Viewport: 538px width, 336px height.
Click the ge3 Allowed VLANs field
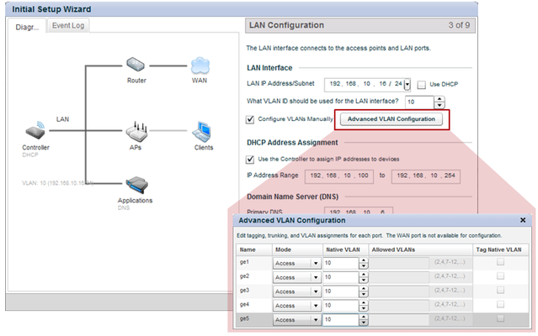point(399,291)
